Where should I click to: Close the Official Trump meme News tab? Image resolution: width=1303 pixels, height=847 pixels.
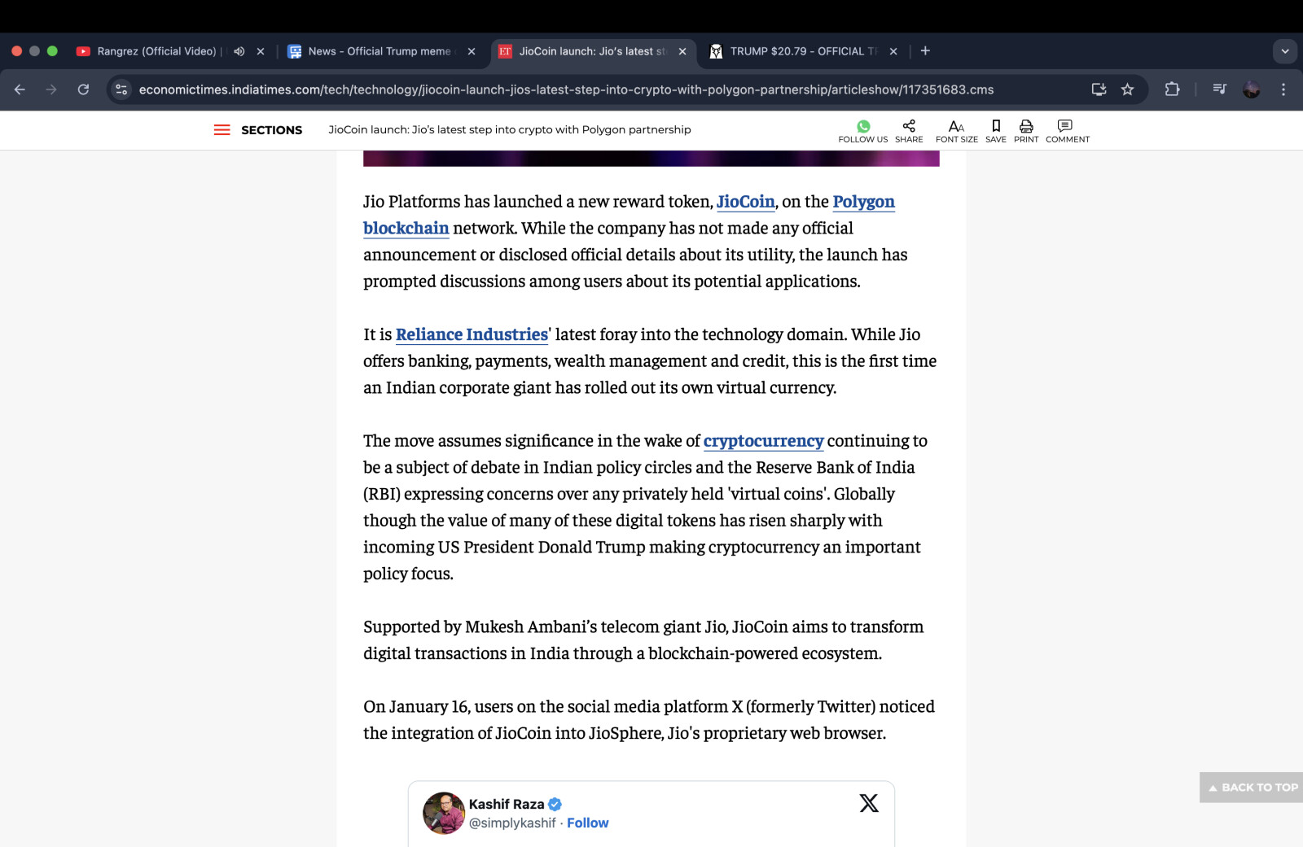point(472,51)
